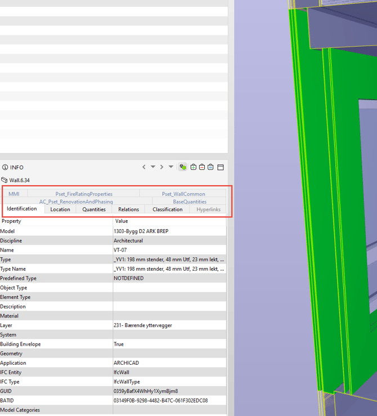Open the AC_Pset_RenovationAndPhasing tab
377x416 pixels.
(76, 202)
